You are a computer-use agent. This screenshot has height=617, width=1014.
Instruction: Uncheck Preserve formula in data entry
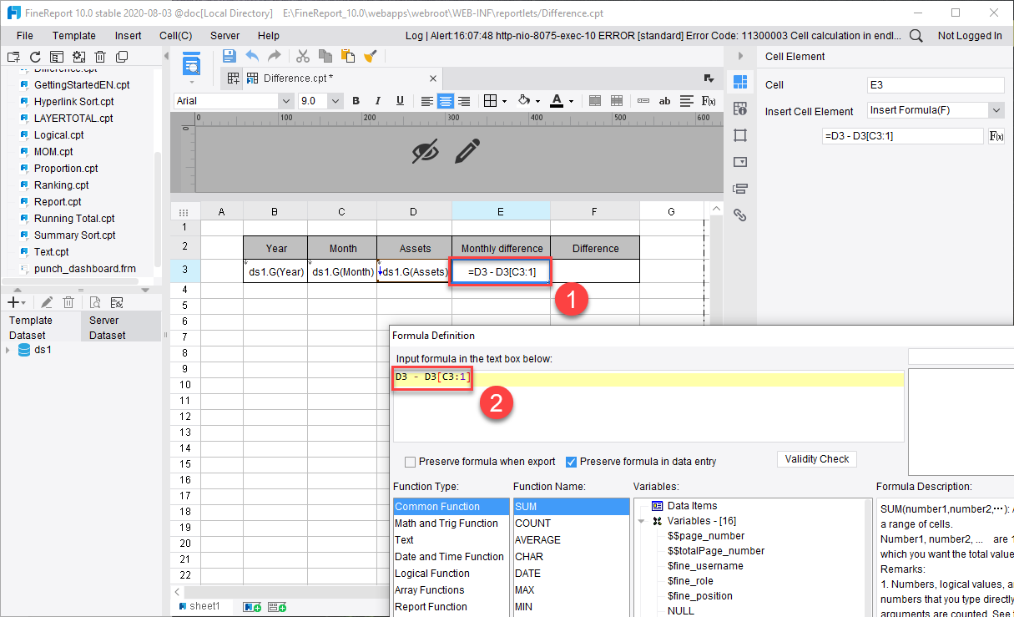tap(572, 462)
